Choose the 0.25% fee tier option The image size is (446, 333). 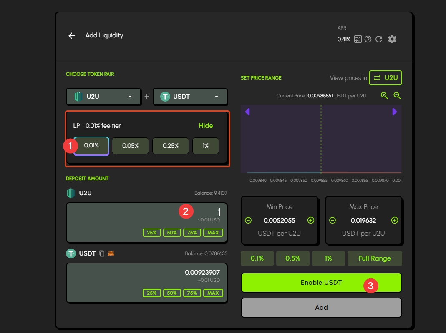[x=171, y=146]
